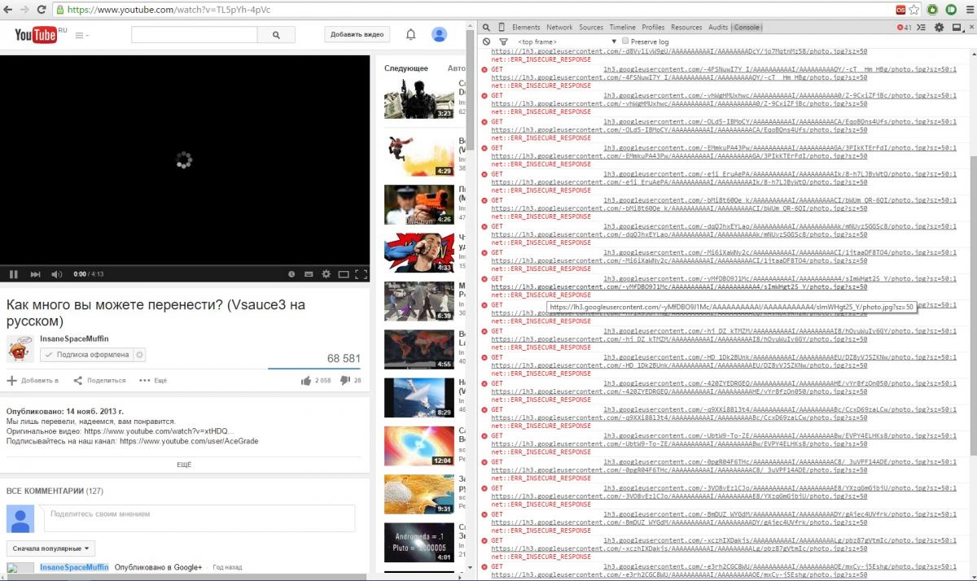Toggle console filter funnel icon
This screenshot has width=977, height=581.
503,41
